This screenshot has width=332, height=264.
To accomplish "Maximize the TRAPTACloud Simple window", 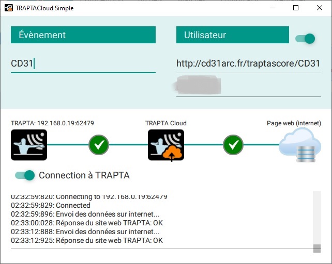I will (296, 8).
